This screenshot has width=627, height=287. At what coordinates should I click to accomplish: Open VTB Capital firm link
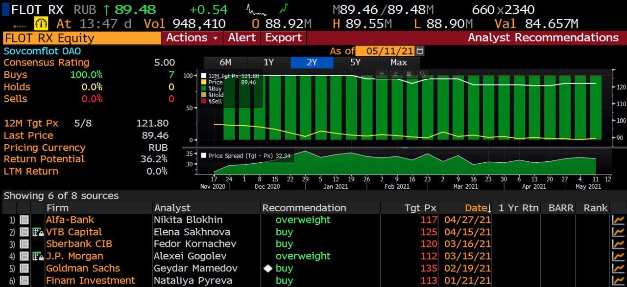click(x=74, y=232)
